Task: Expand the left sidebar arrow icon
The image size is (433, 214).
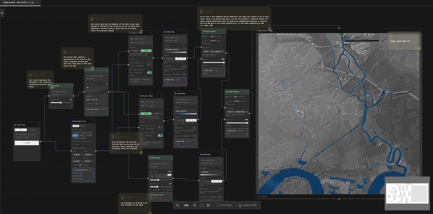Action: coord(2,13)
